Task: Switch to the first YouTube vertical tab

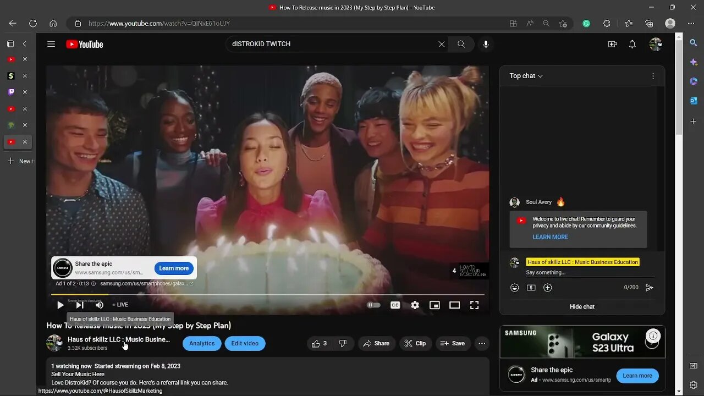Action: pos(11,59)
